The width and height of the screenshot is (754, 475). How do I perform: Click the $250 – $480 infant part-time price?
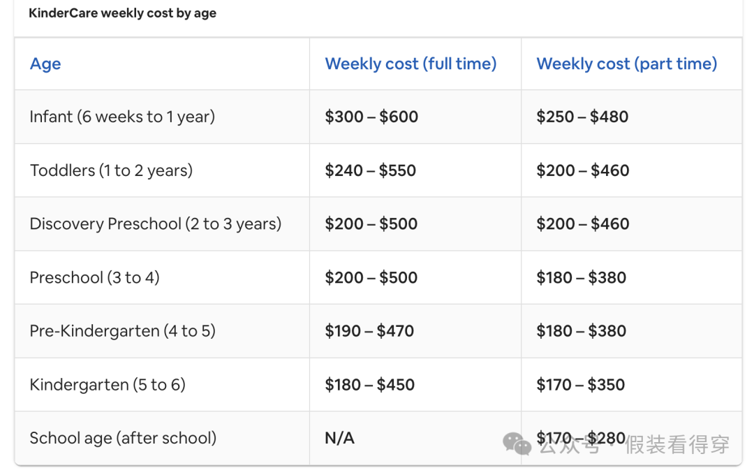(x=582, y=117)
